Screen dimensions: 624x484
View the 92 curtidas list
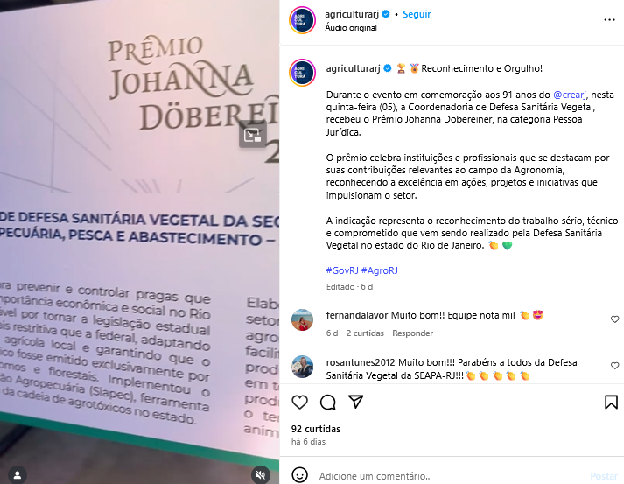(316, 429)
